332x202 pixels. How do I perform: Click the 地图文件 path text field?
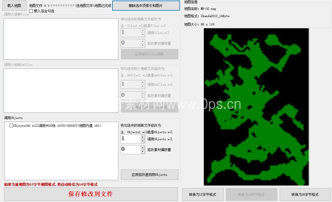pos(71,6)
